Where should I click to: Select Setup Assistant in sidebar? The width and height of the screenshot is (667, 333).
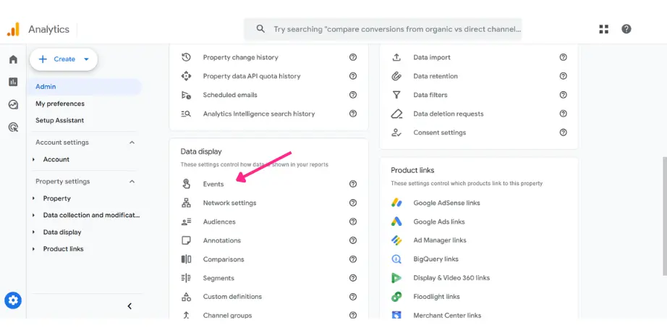click(59, 120)
